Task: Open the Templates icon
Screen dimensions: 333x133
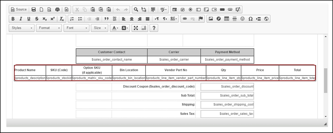Action: (67, 10)
